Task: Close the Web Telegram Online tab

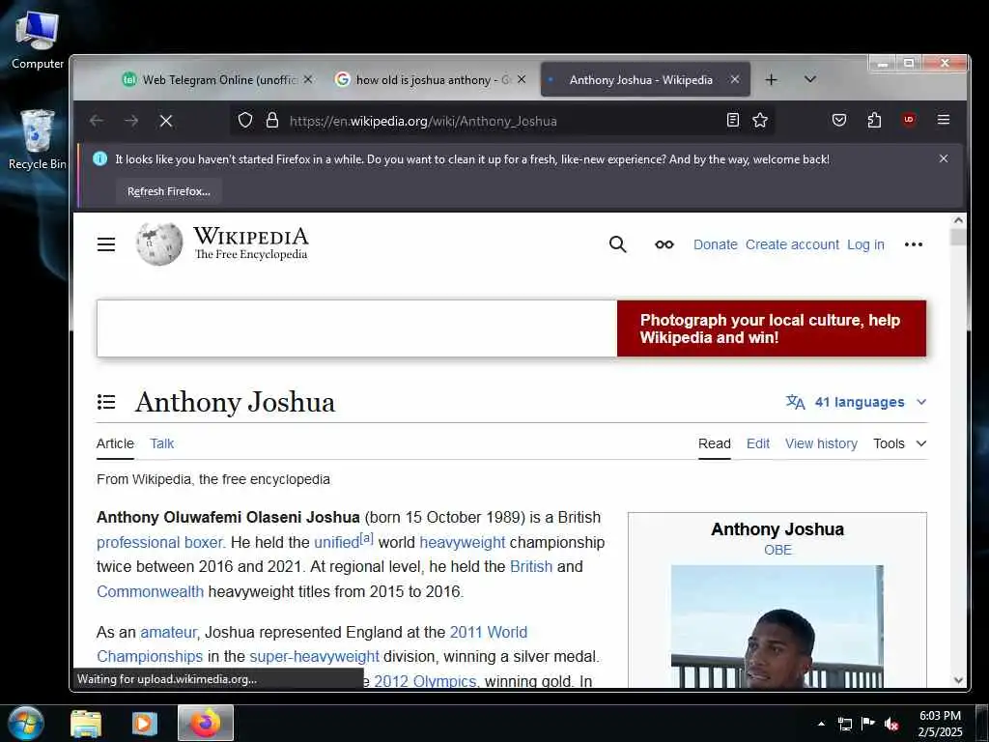Action: click(308, 79)
